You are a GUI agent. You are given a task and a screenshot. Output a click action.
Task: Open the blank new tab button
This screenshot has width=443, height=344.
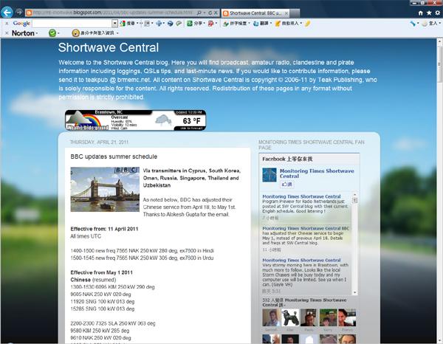[x=295, y=13]
